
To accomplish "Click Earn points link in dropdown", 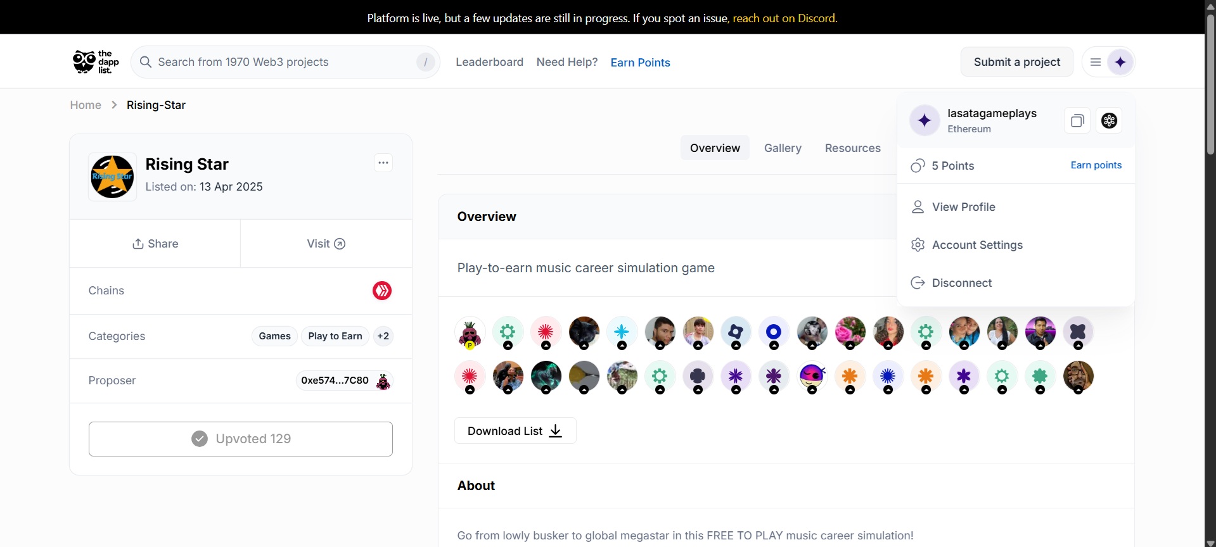I will [x=1096, y=165].
